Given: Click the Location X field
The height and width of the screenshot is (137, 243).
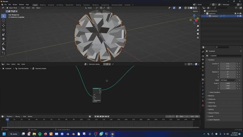Looking at the screenshot, I should pyautogui.click(x=228, y=64).
